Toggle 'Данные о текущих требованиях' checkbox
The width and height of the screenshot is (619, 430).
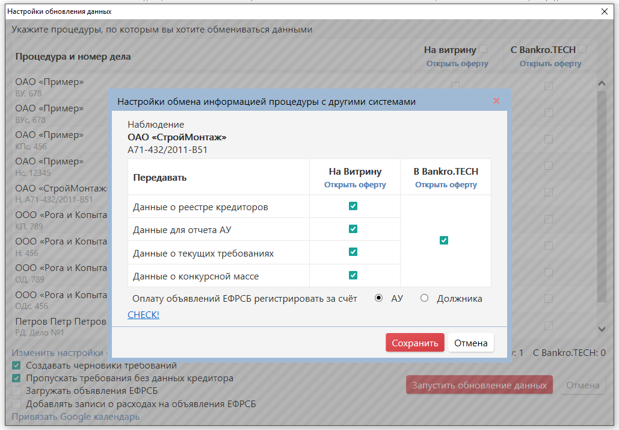coord(353,252)
